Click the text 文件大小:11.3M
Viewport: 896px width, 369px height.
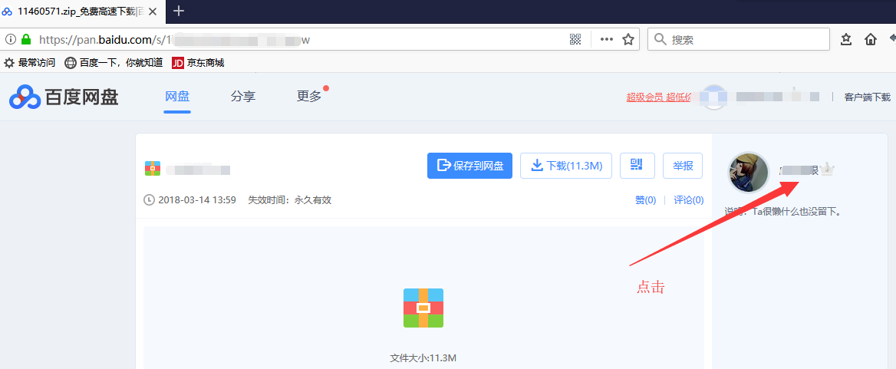pos(423,358)
